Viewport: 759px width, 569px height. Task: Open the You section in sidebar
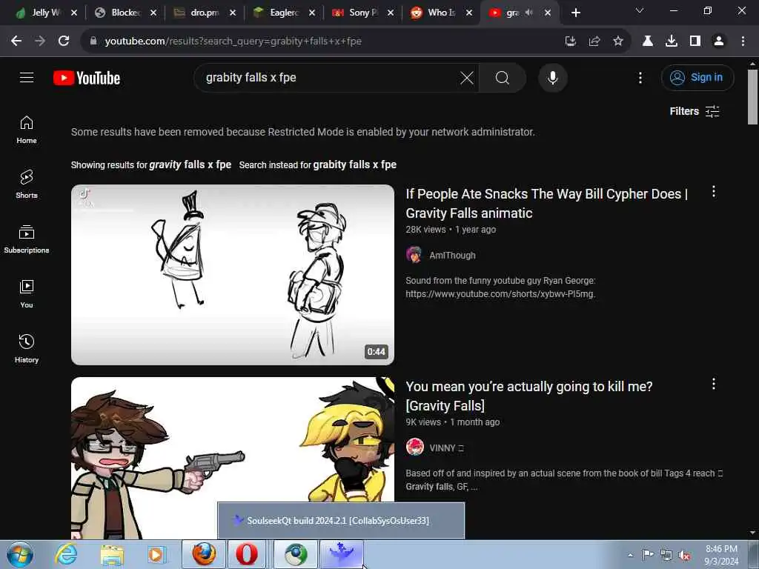pos(27,293)
